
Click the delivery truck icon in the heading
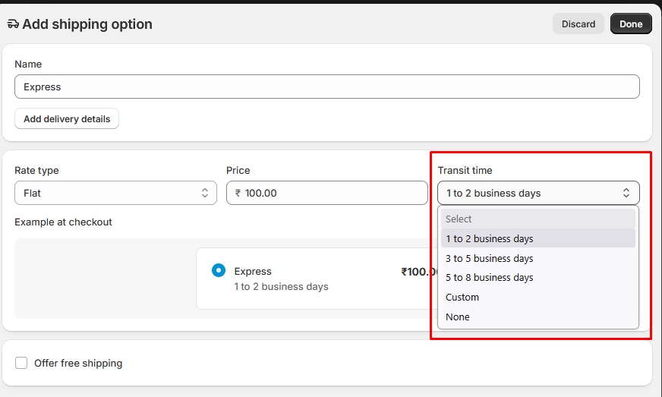(13, 24)
